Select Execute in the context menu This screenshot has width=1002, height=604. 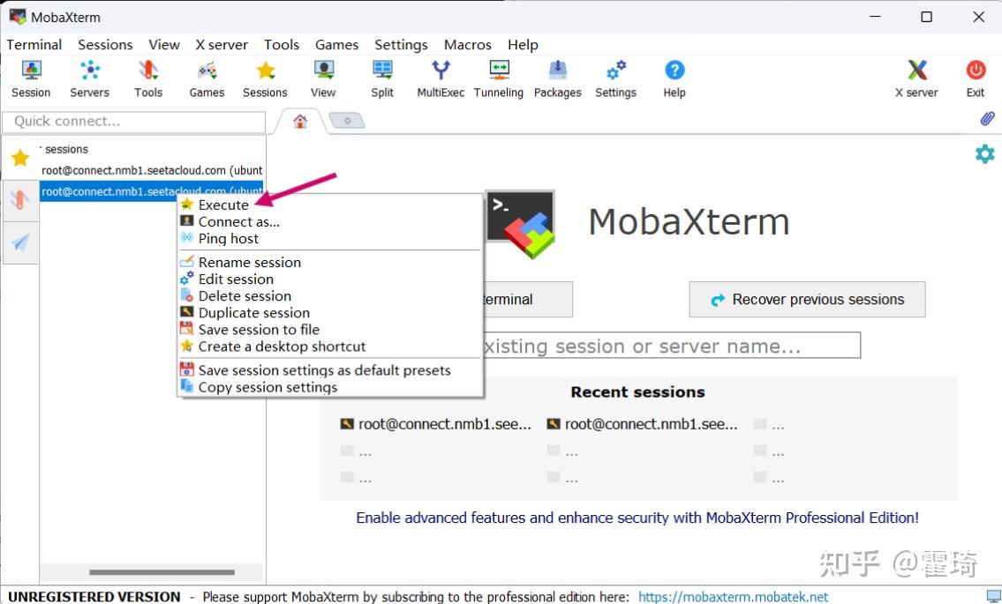222,204
